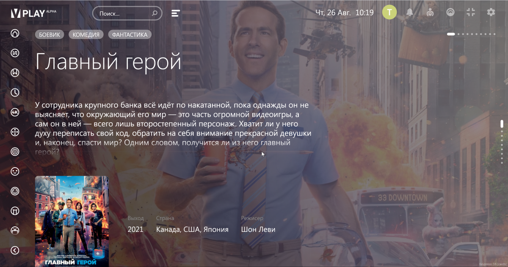Open the round face icon below the smiley
This screenshot has height=267, width=508.
point(15,191)
